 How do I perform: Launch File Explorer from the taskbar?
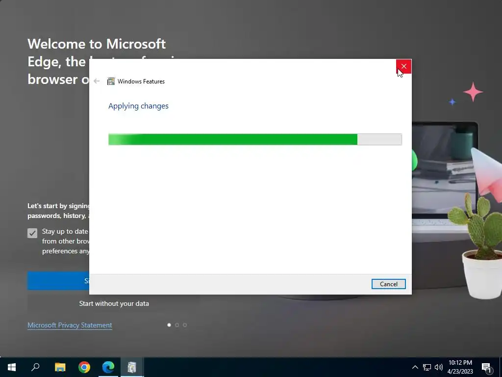(x=60, y=367)
